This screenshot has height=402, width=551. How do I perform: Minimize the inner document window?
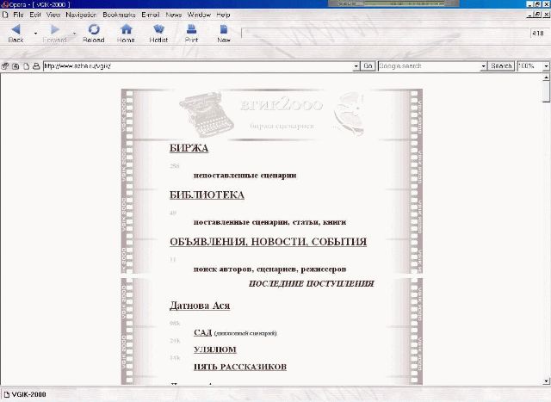point(530,15)
